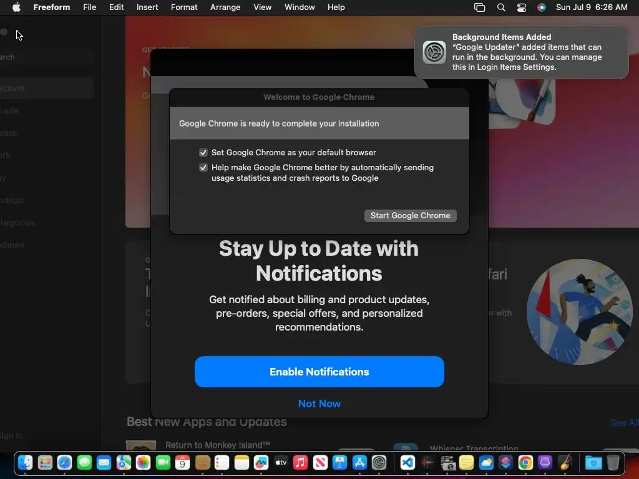
Task: Click Start Google Chrome button
Action: 411,215
